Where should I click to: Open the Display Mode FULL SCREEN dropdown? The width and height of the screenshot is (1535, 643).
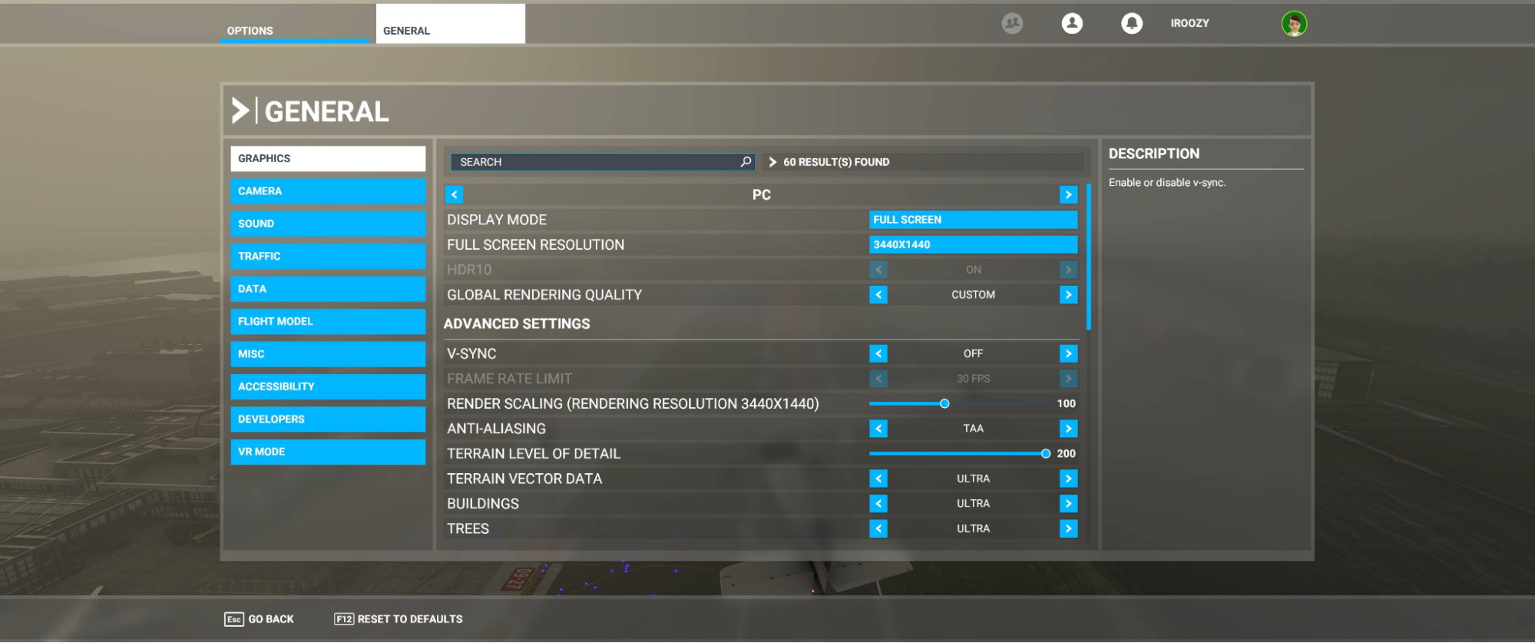(973, 220)
